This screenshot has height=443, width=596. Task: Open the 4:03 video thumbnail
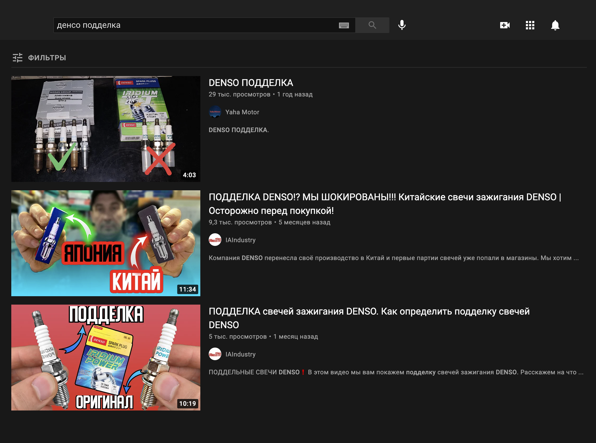[106, 129]
